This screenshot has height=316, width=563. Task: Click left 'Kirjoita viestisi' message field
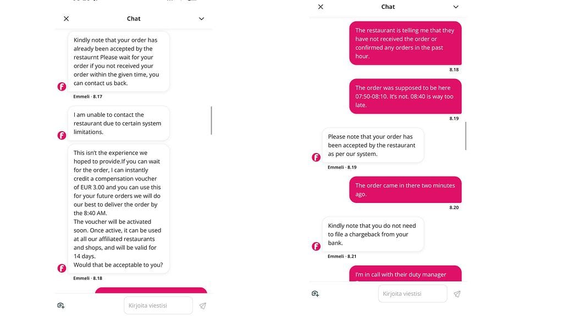[x=158, y=306]
